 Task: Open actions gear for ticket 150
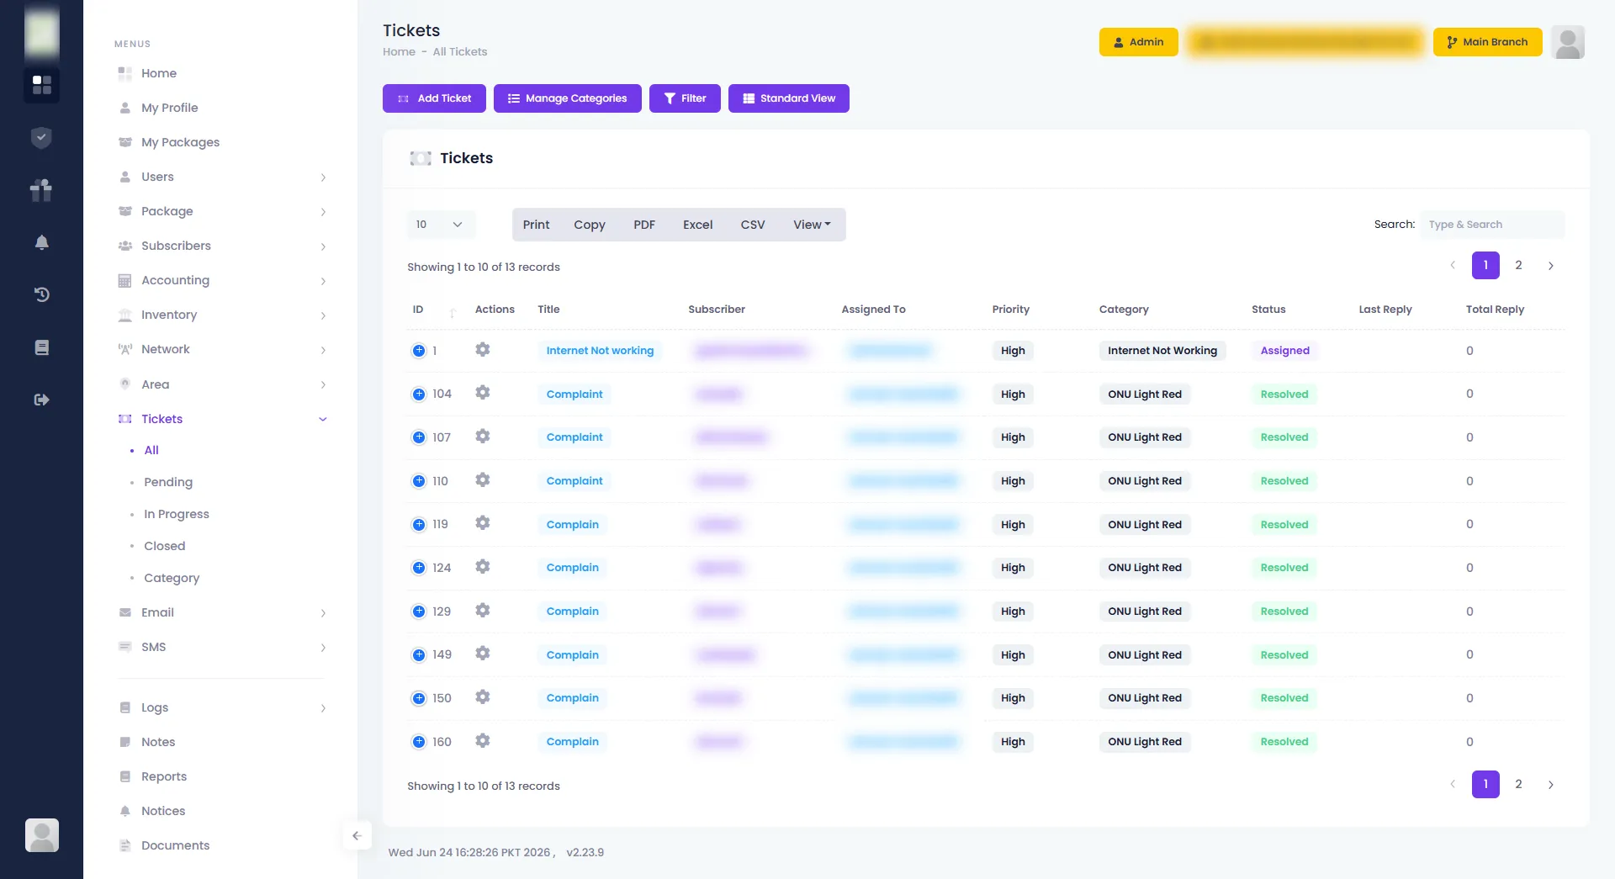point(482,696)
